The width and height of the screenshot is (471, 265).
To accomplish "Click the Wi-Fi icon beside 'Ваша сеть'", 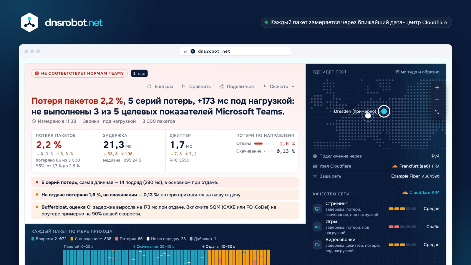I will point(315,176).
